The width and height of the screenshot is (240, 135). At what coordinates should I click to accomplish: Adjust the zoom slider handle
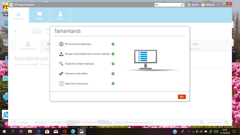[211, 122]
